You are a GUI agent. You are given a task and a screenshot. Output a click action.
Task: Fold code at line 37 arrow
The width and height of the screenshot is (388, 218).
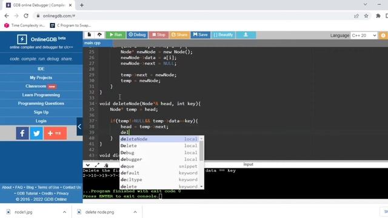[x=96, y=121]
